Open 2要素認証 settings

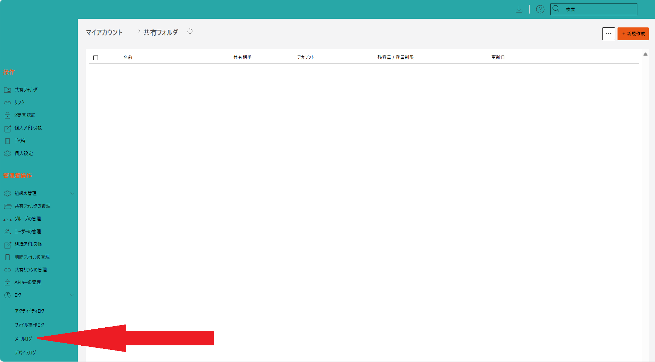tap(25, 115)
